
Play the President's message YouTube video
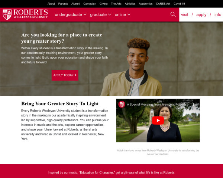(158, 121)
